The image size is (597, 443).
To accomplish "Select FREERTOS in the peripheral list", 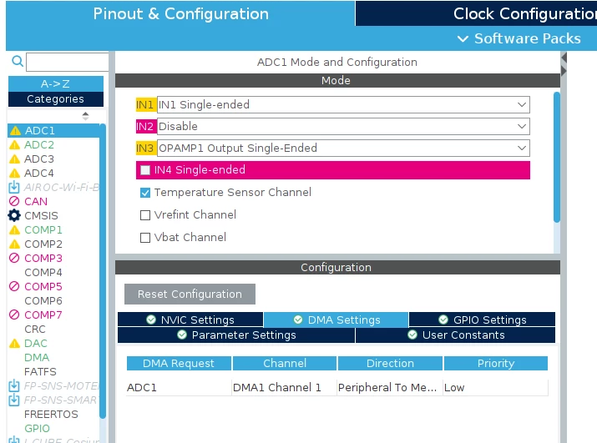I will pos(51,414).
